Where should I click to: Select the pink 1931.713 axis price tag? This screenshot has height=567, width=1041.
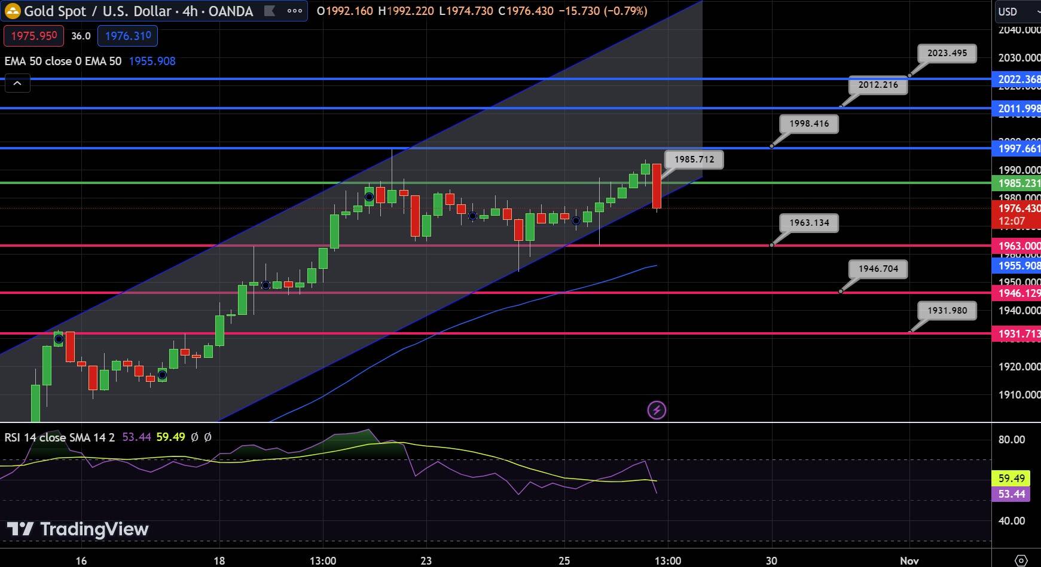(1016, 333)
